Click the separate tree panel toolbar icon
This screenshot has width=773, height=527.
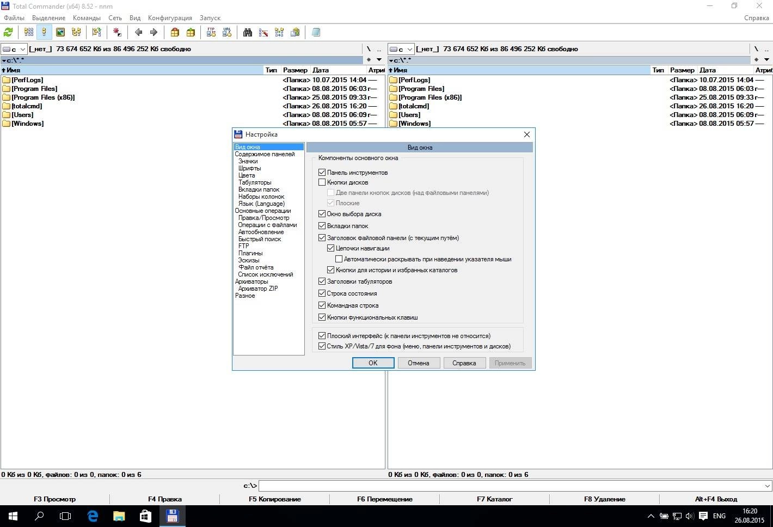pyautogui.click(x=97, y=32)
